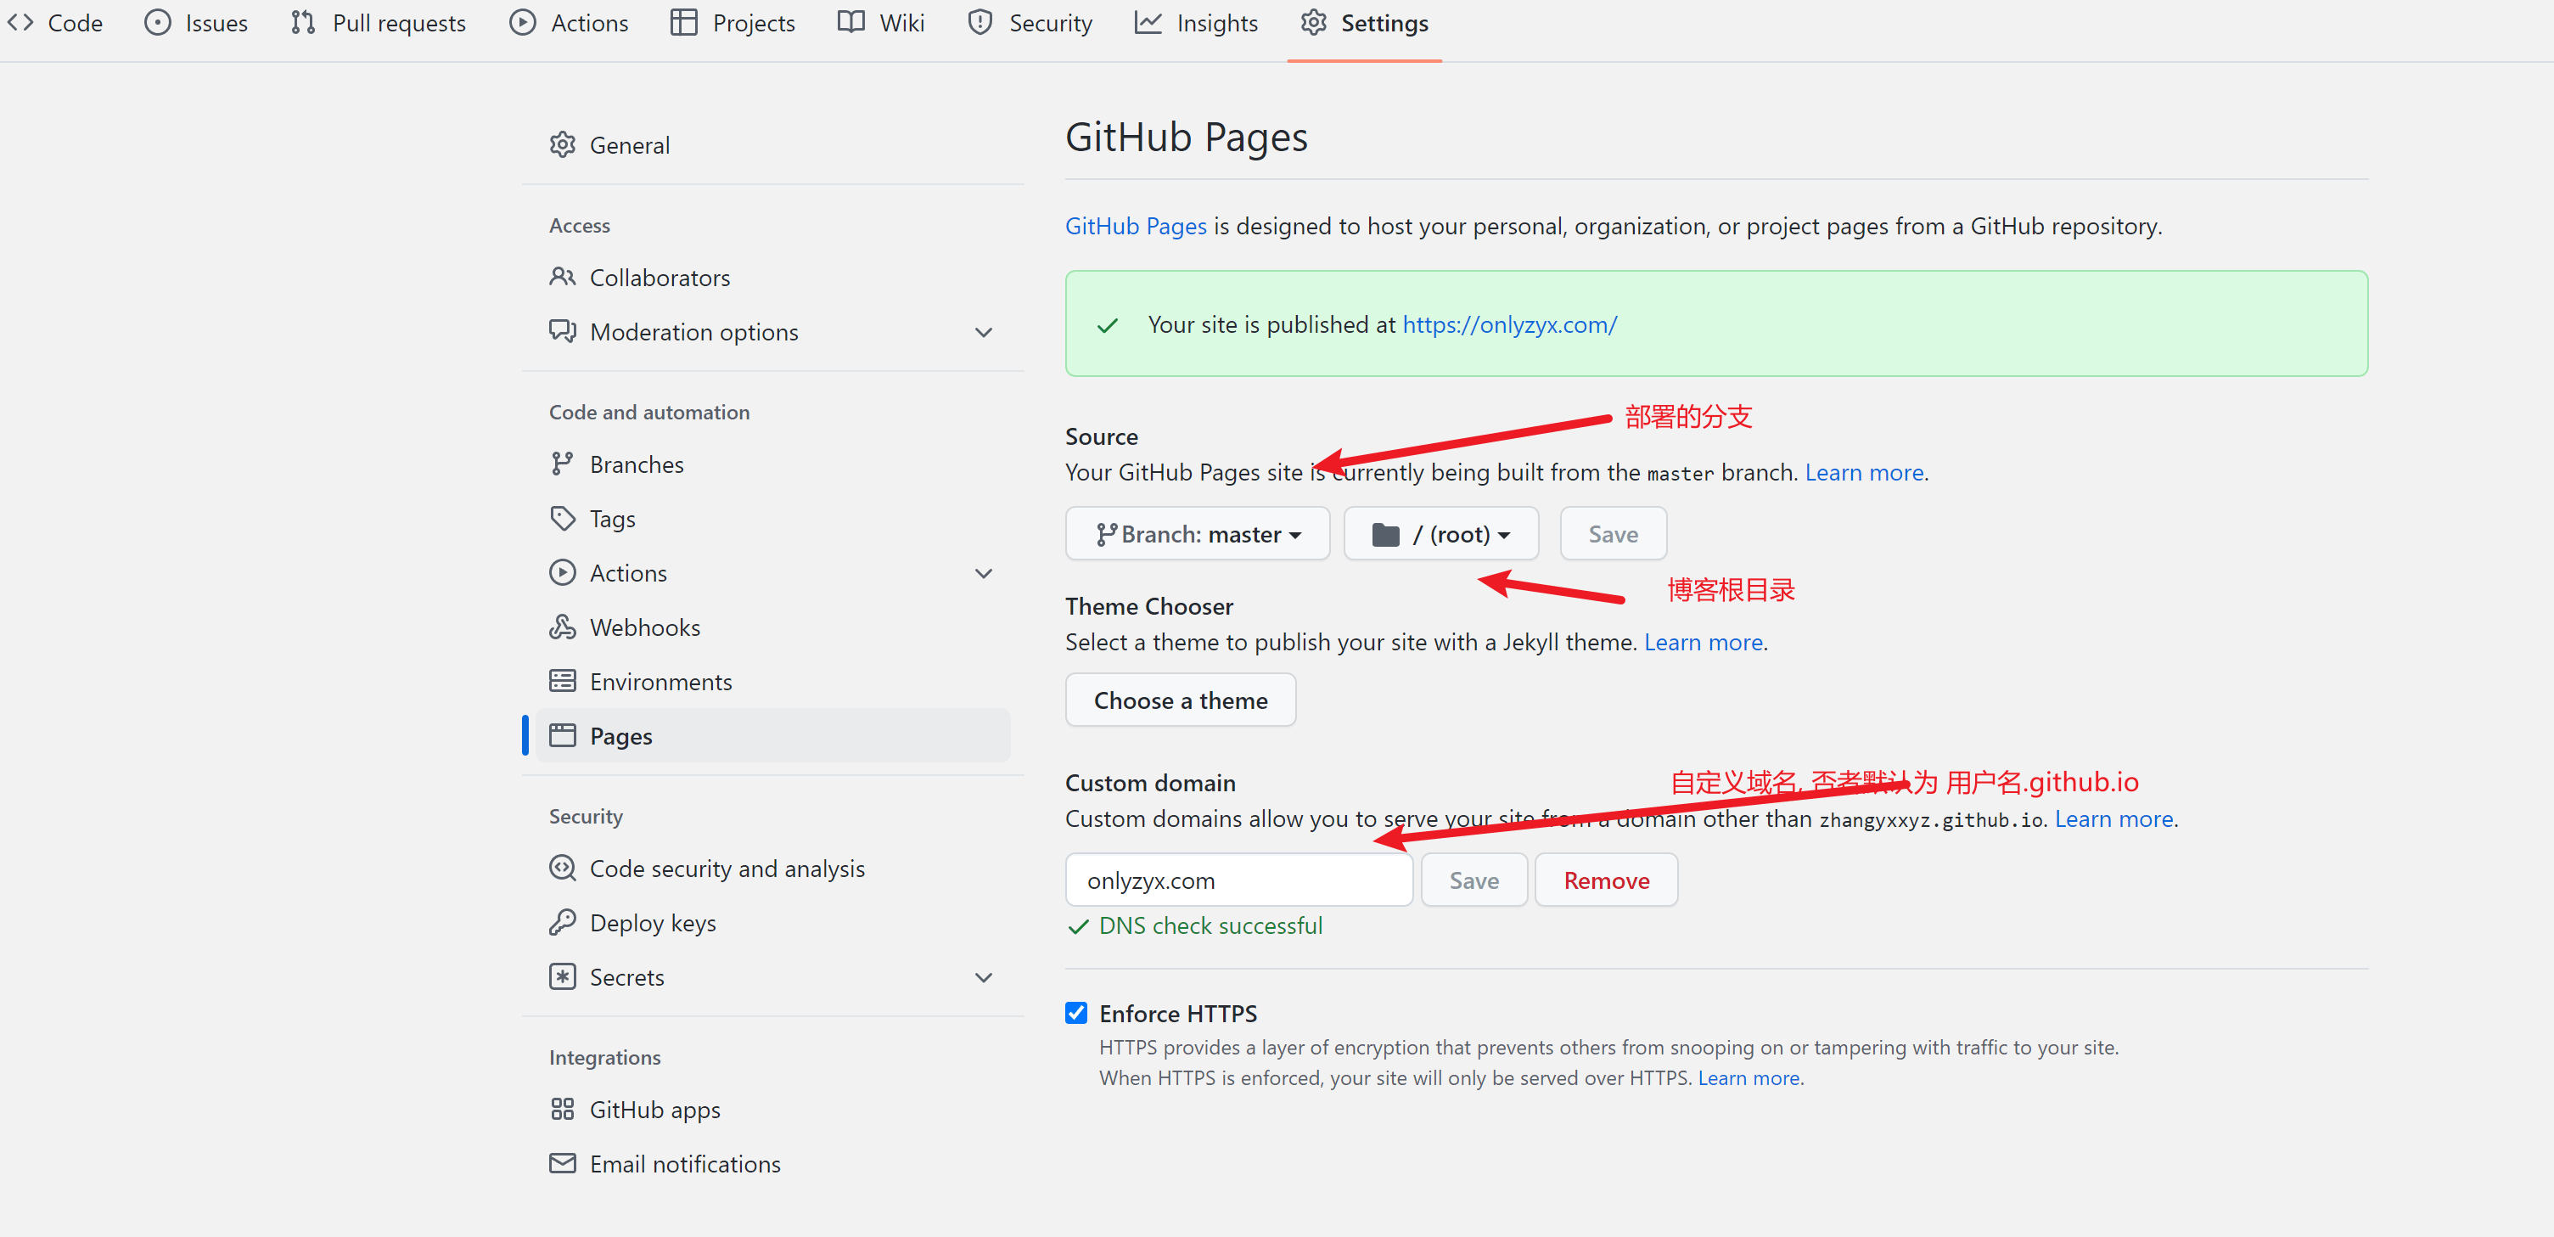Click the Email notifications envelope icon
2554x1237 pixels.
coord(562,1162)
